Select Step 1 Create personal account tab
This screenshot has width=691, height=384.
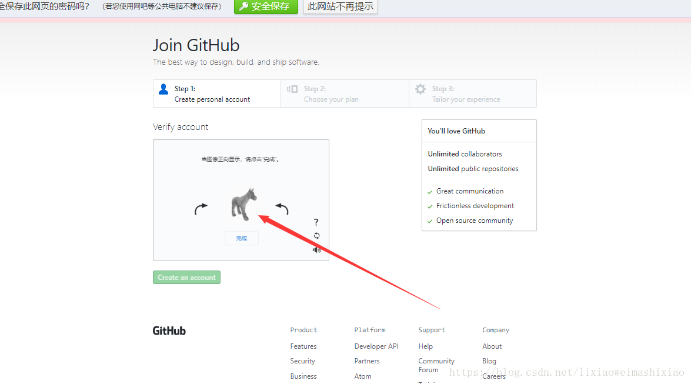click(217, 94)
